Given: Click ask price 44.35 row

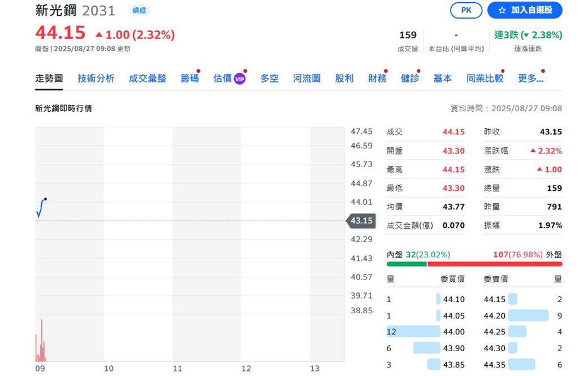Looking at the screenshot, I should pyautogui.click(x=523, y=365).
